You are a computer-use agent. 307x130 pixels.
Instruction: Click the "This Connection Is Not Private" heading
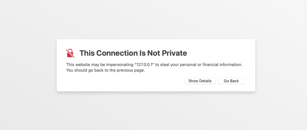tap(133, 53)
